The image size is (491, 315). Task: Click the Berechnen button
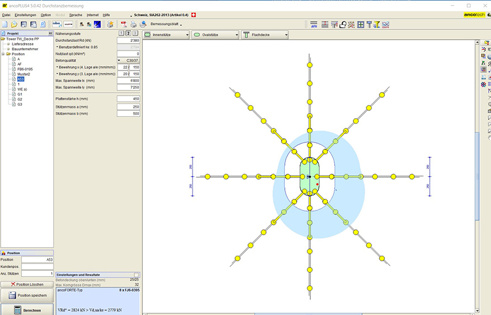pyautogui.click(x=27, y=310)
